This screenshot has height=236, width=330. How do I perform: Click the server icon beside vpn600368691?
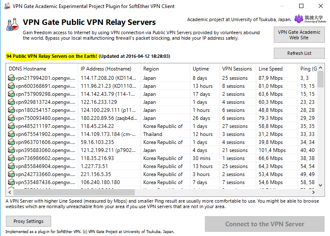pos(11,86)
